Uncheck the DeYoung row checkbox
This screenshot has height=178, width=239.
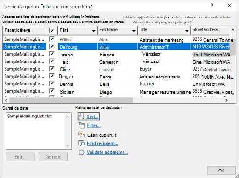tap(52, 46)
